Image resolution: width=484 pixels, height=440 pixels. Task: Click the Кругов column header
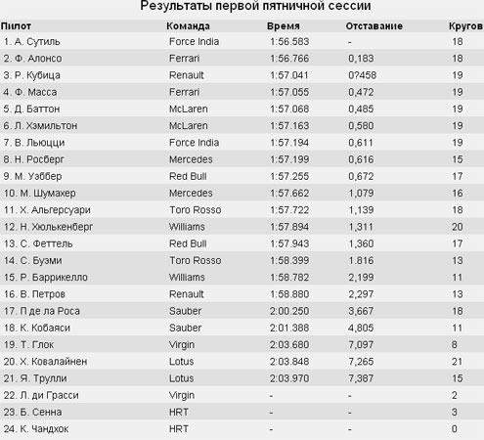465,26
